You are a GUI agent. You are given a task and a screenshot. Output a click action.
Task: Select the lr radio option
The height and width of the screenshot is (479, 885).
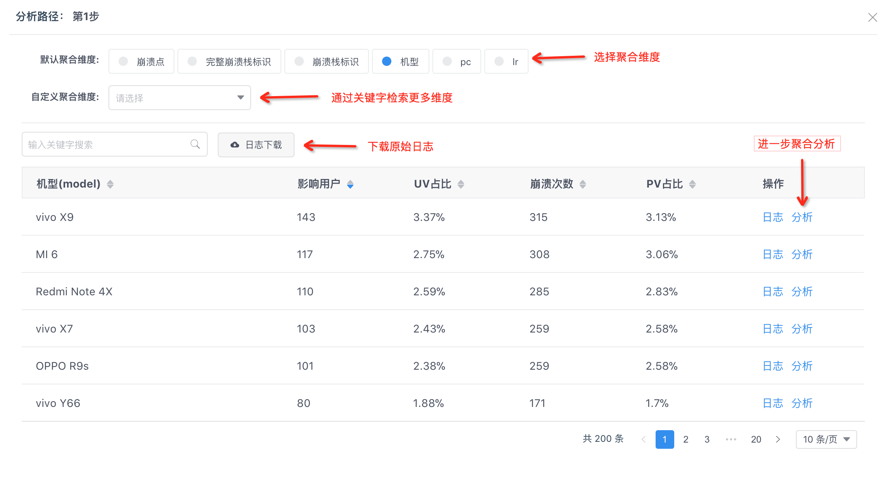[506, 61]
